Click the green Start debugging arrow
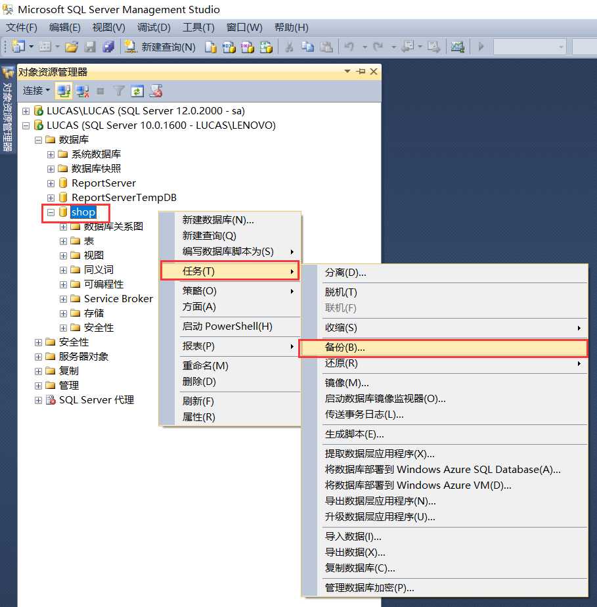The image size is (597, 607). tap(481, 47)
